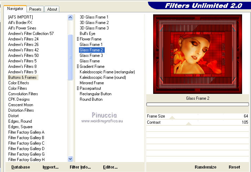Select Andrew's Filter Collection 57

coord(31,34)
